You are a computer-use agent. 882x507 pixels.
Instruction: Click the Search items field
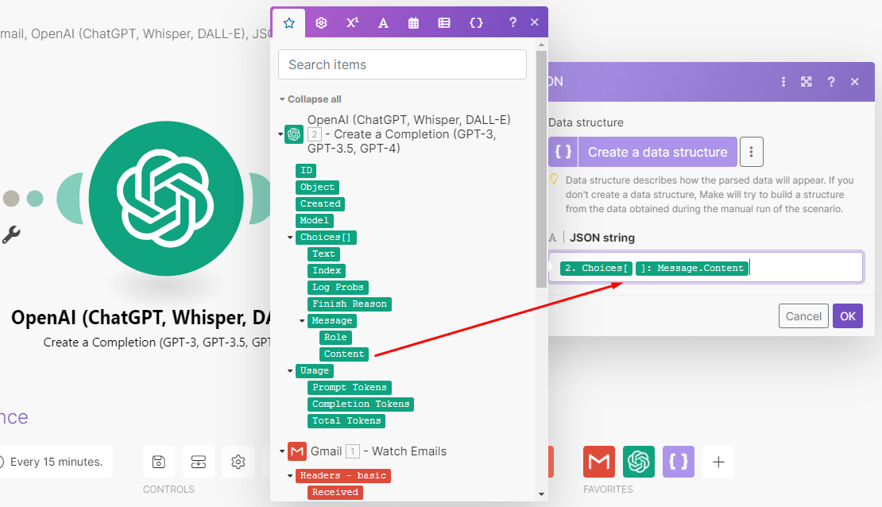pos(402,64)
